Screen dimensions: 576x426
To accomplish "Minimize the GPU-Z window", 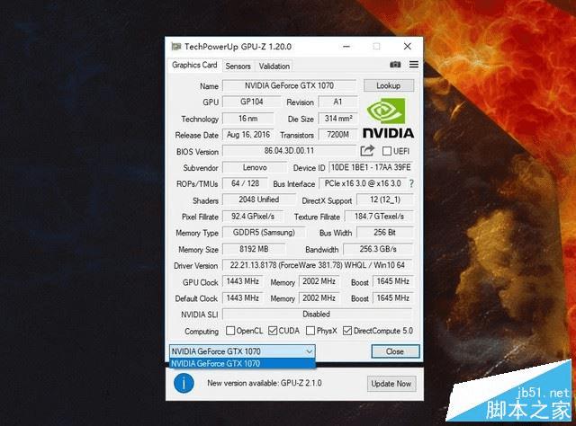I will coord(346,46).
